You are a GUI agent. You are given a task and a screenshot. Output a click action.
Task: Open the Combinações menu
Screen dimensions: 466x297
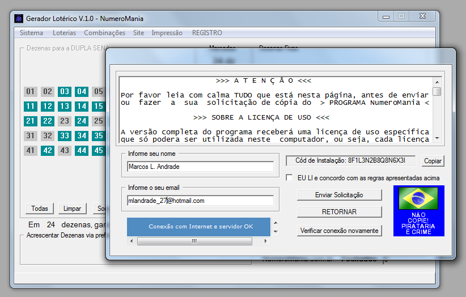pyautogui.click(x=105, y=33)
